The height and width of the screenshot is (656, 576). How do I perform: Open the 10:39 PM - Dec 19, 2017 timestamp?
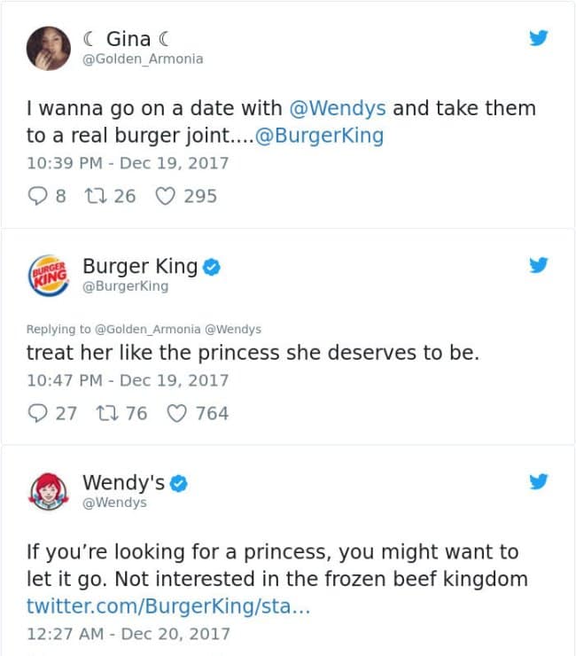point(128,163)
